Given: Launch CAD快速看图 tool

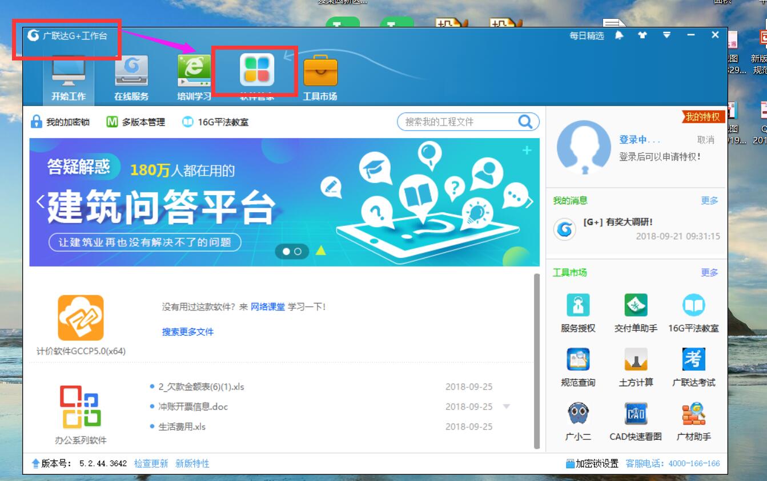Looking at the screenshot, I should [x=636, y=422].
